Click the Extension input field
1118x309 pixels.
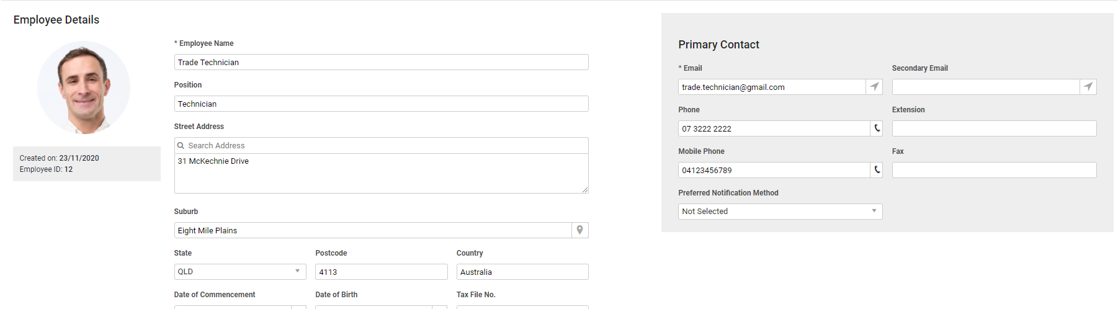(994, 128)
